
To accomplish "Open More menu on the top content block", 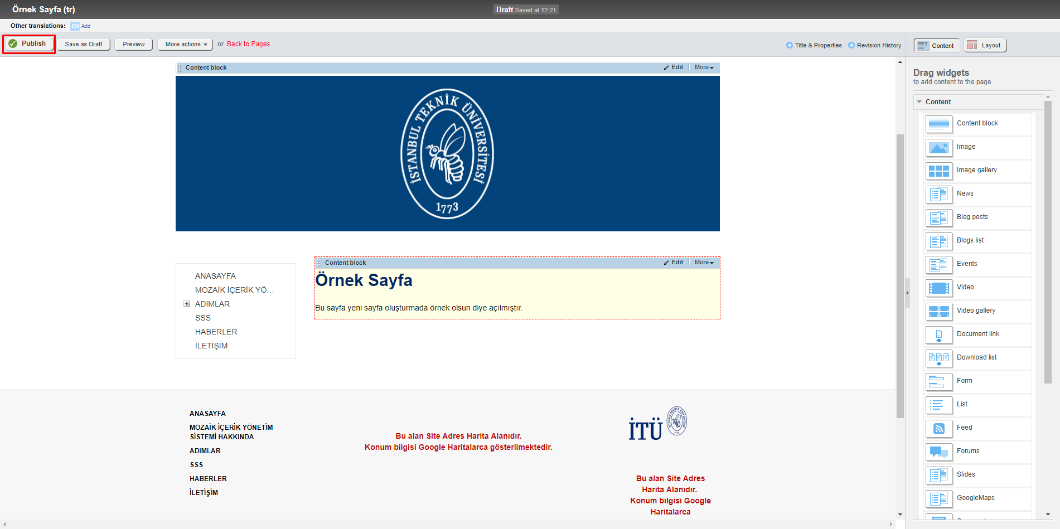I will [704, 67].
